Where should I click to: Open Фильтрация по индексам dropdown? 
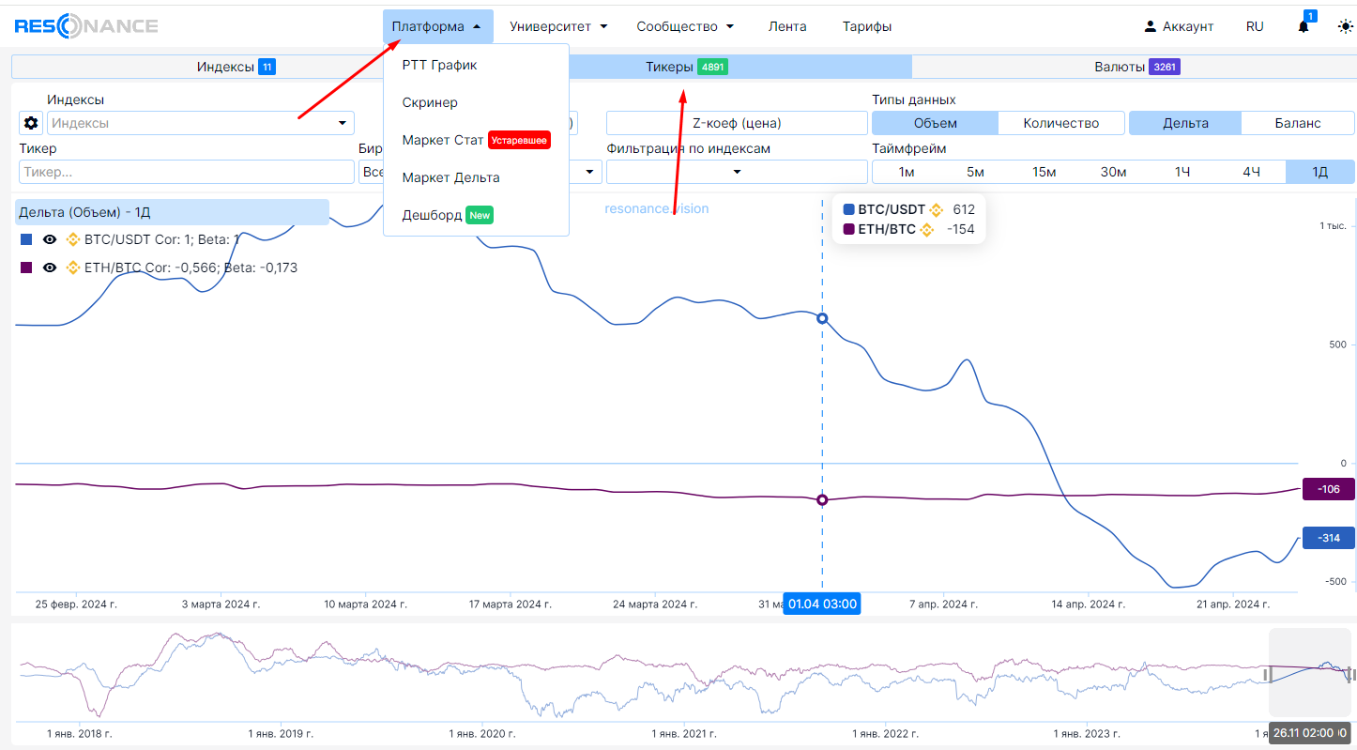pos(737,172)
